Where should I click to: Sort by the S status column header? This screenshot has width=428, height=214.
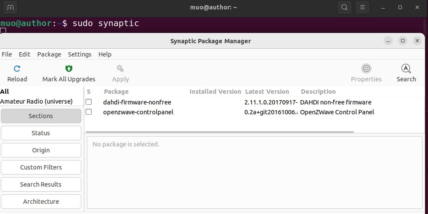tap(89, 92)
